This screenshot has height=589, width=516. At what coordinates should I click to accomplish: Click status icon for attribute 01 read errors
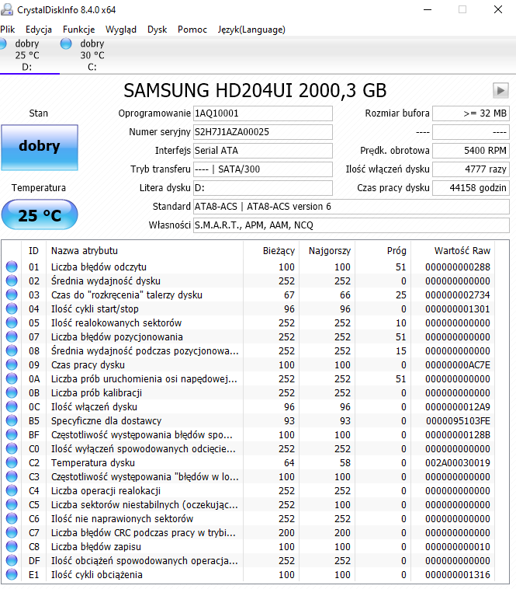(x=12, y=267)
